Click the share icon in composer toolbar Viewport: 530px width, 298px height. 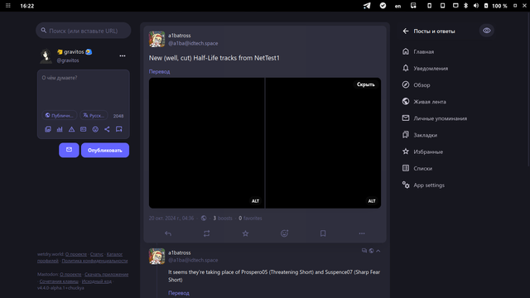[x=107, y=129]
